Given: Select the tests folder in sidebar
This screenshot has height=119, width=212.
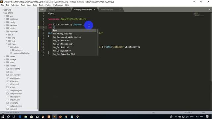Looking at the screenshot, I should 12,62.
